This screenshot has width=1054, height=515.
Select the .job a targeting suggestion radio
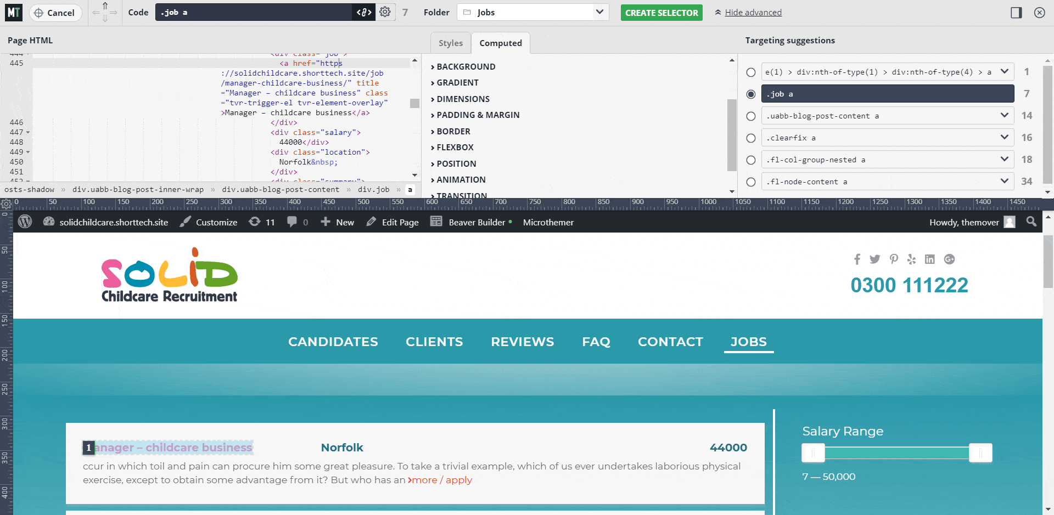750,94
